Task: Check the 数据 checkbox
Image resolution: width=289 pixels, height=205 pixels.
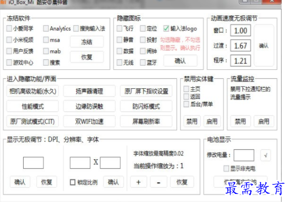Action: tap(119, 51)
